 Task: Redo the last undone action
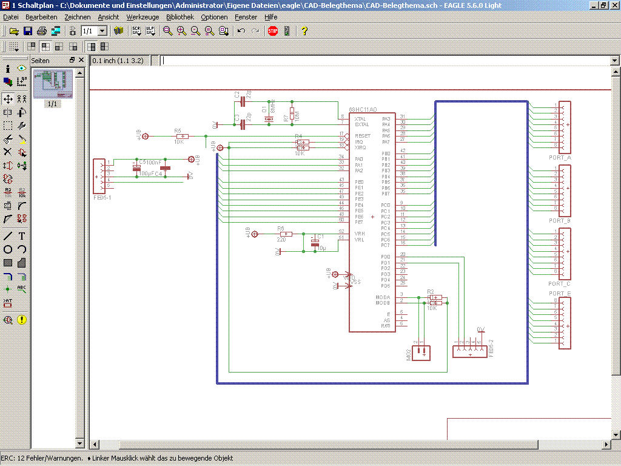click(255, 31)
